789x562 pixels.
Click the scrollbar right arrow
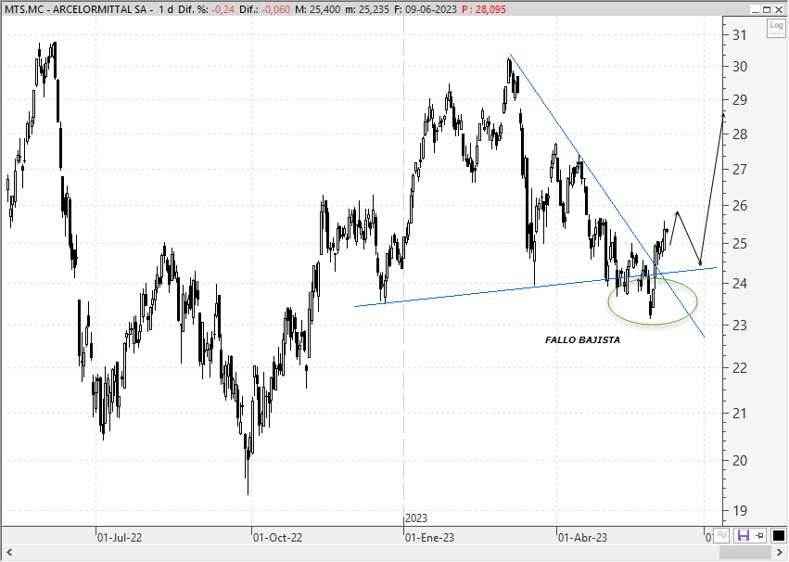click(780, 554)
